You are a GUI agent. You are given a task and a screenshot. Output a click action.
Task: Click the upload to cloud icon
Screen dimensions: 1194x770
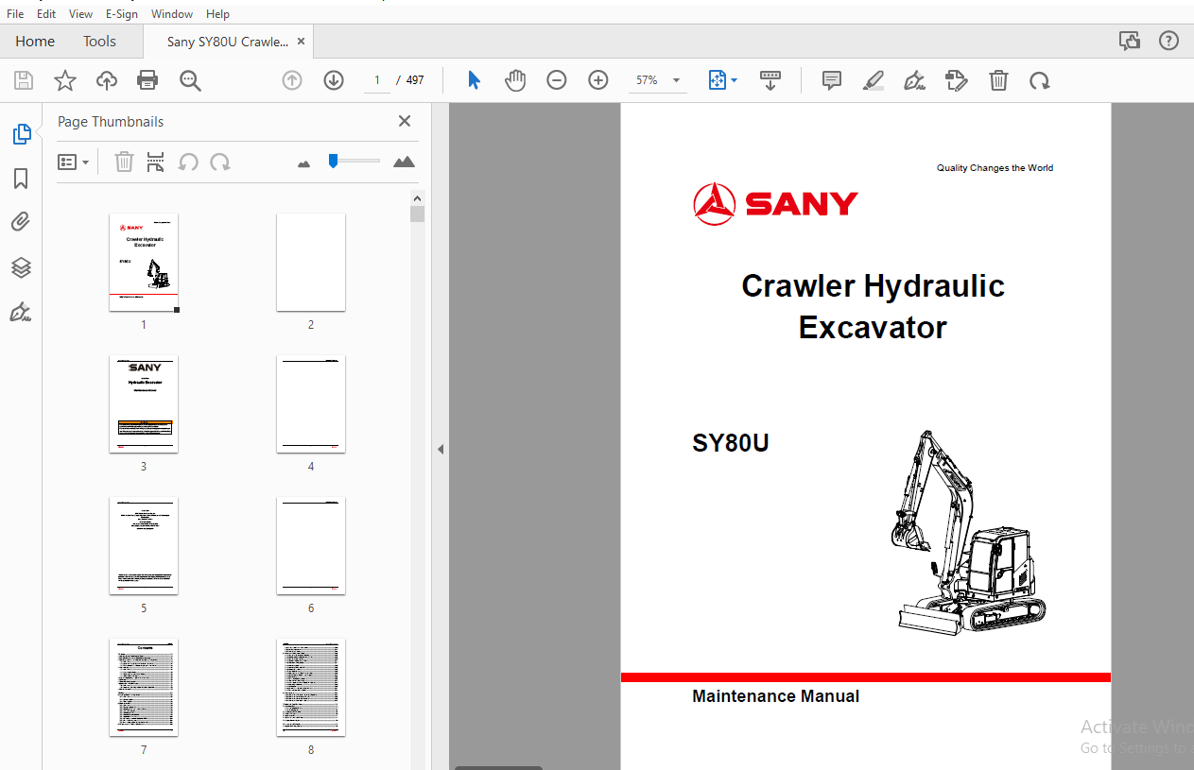click(107, 80)
